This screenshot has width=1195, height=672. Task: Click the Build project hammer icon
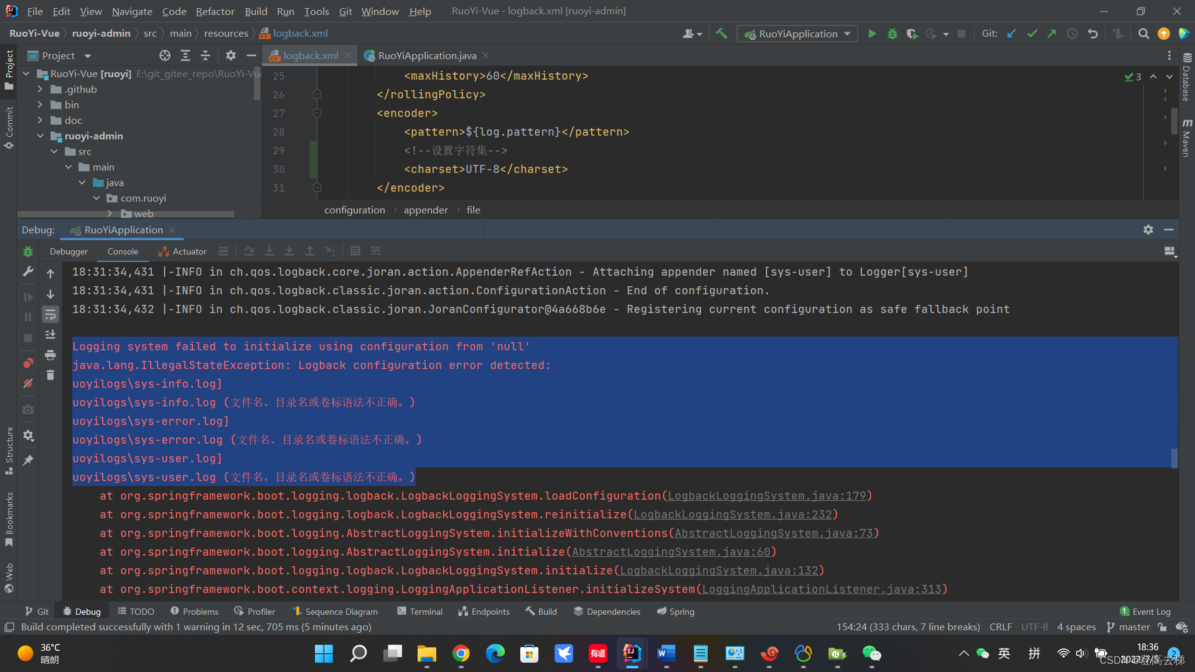(x=721, y=34)
